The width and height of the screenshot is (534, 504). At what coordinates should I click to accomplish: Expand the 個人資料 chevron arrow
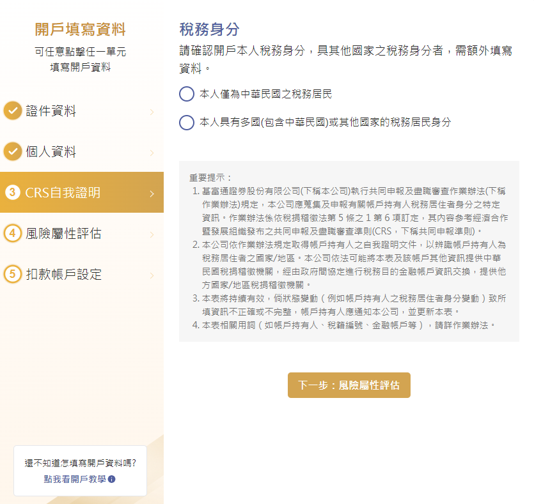pyautogui.click(x=152, y=153)
